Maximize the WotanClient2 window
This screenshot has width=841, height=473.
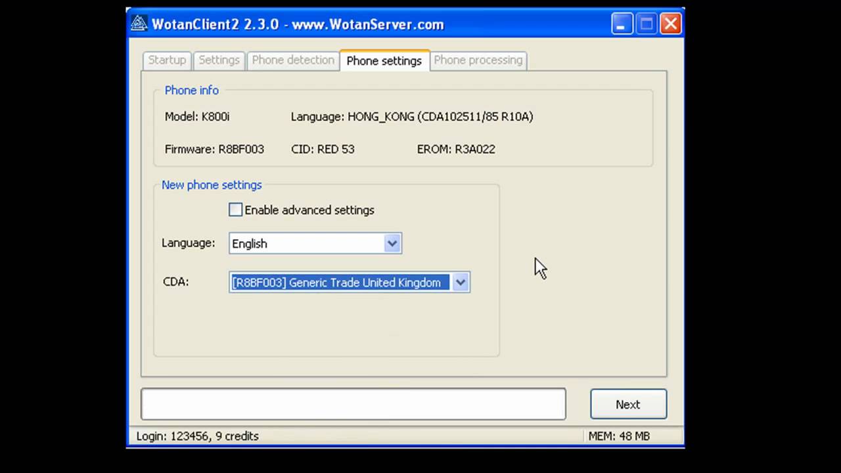tap(647, 24)
